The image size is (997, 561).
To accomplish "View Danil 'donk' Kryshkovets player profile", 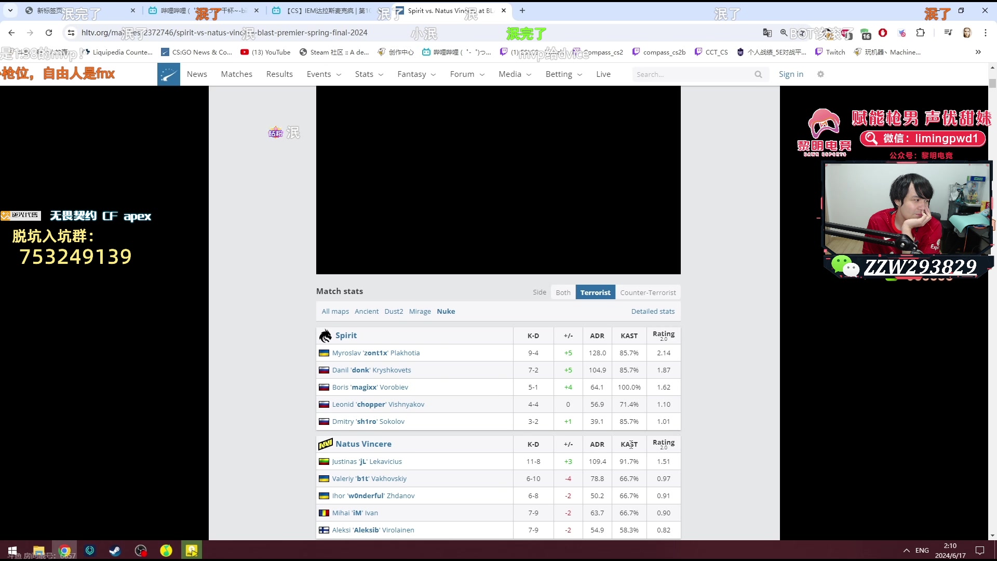I will [x=372, y=370].
